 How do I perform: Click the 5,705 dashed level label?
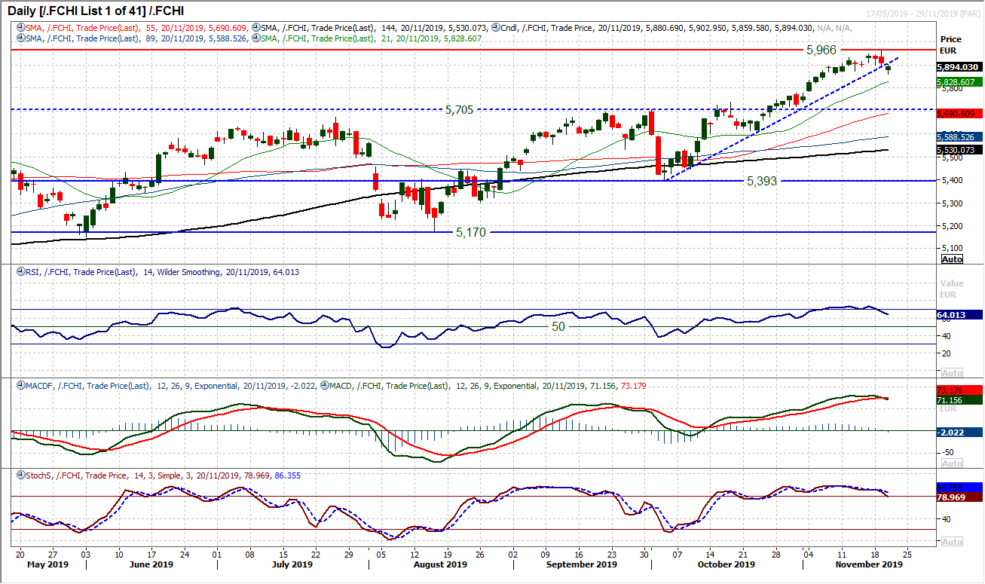[x=459, y=109]
